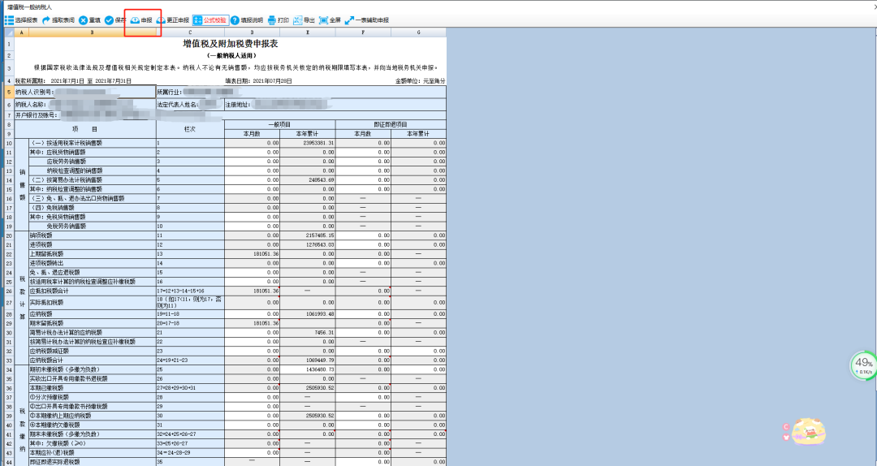877x466 pixels.
Task: Switch to 全屏 fullscreen view
Action: [x=330, y=20]
